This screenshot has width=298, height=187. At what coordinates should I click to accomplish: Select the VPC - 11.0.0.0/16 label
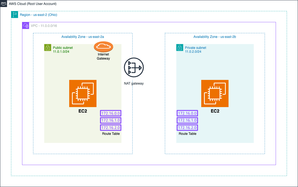[x=44, y=26]
